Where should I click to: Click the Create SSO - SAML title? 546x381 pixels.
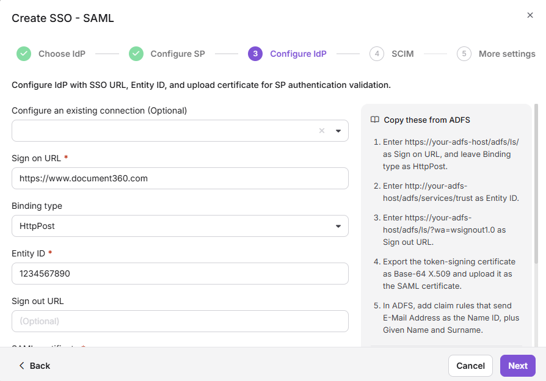point(63,18)
